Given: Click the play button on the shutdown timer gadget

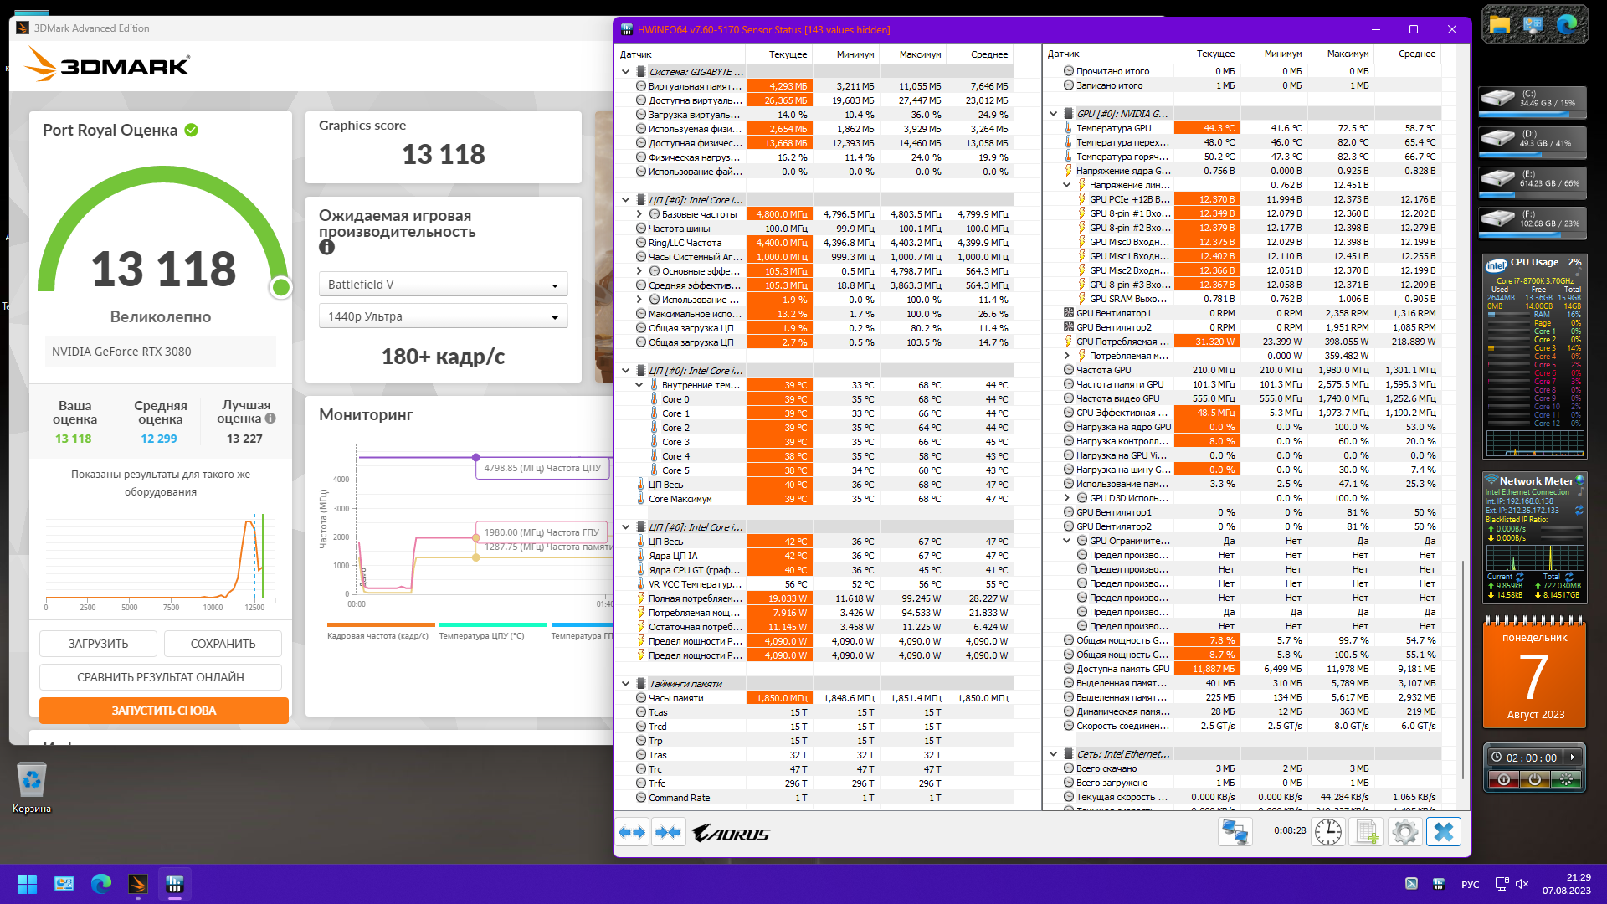Looking at the screenshot, I should pos(1573,758).
